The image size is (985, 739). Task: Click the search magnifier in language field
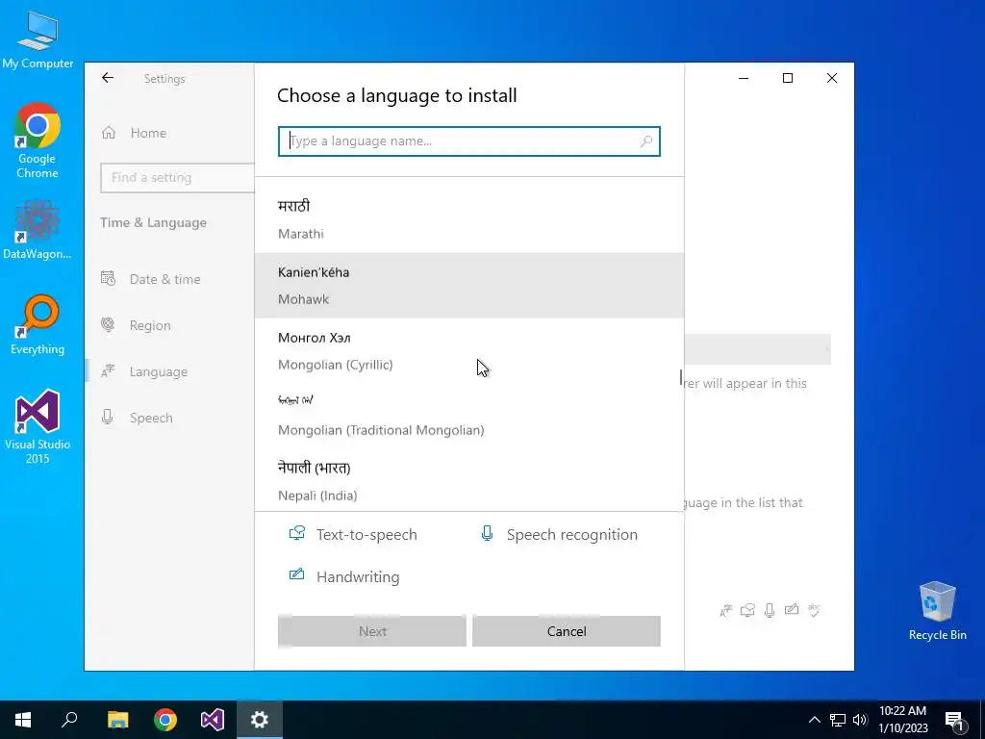coord(645,141)
